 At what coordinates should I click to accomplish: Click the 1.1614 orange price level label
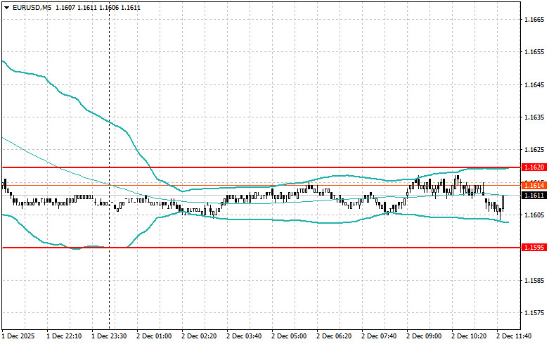[534, 185]
